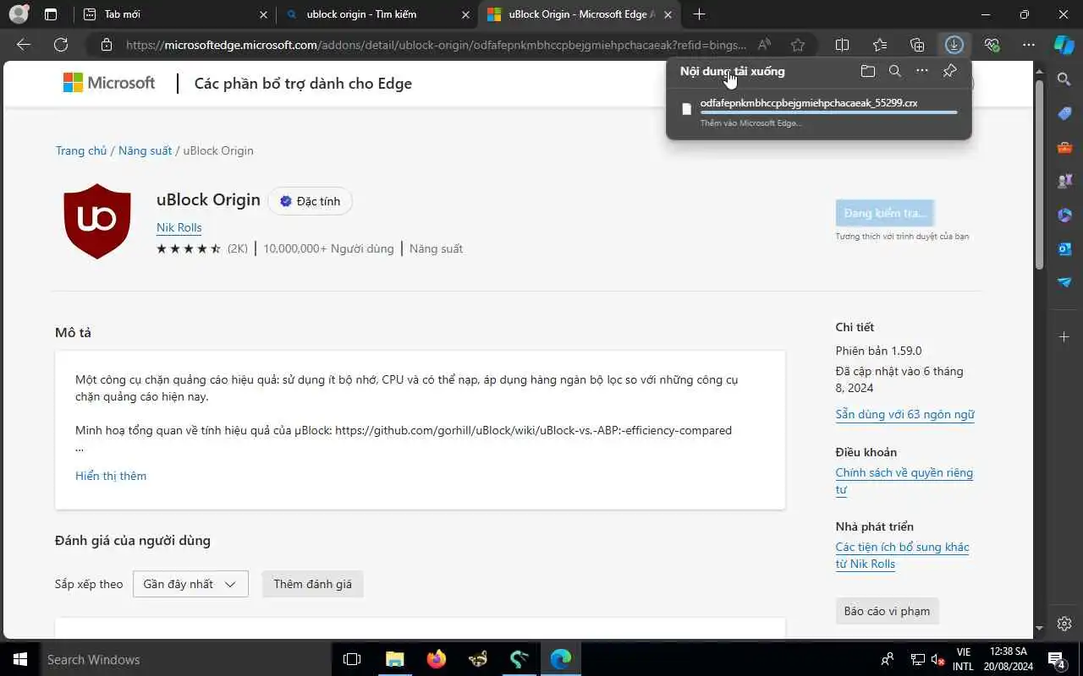Open the Edge profile avatar

[18, 14]
